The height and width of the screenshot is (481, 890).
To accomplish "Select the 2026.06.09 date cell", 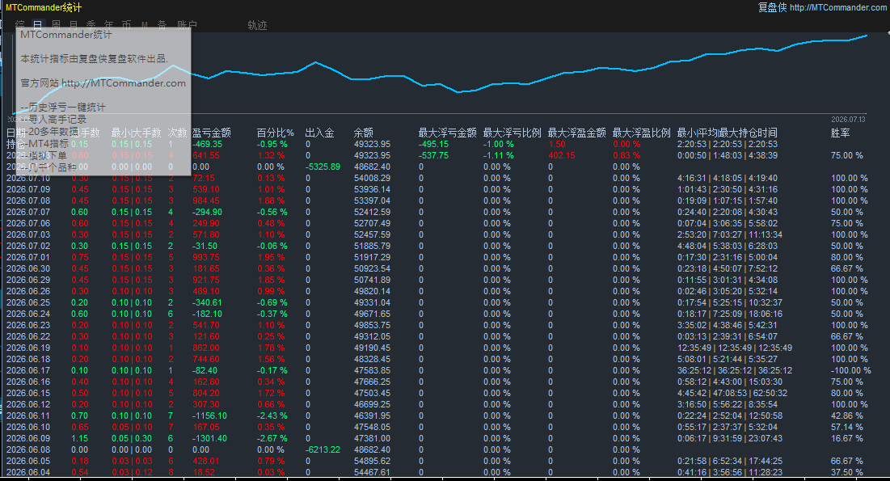I will tap(28, 438).
